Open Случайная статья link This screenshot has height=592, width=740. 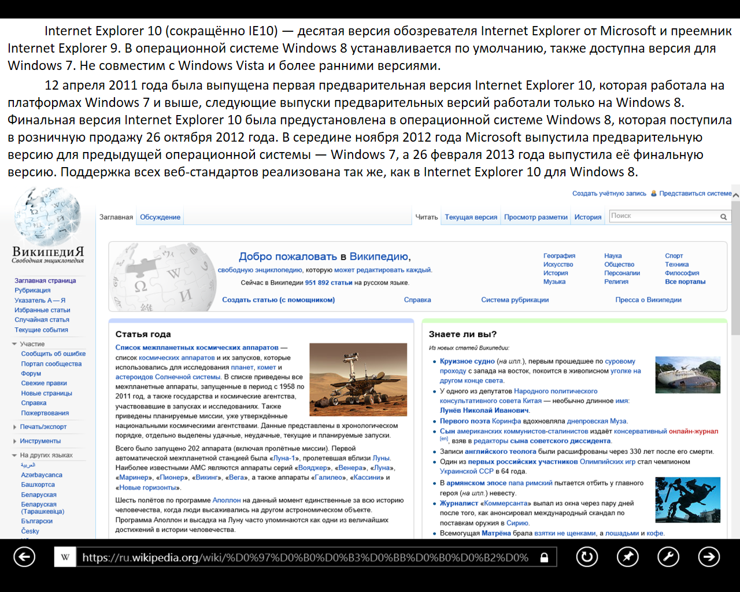[x=42, y=320]
